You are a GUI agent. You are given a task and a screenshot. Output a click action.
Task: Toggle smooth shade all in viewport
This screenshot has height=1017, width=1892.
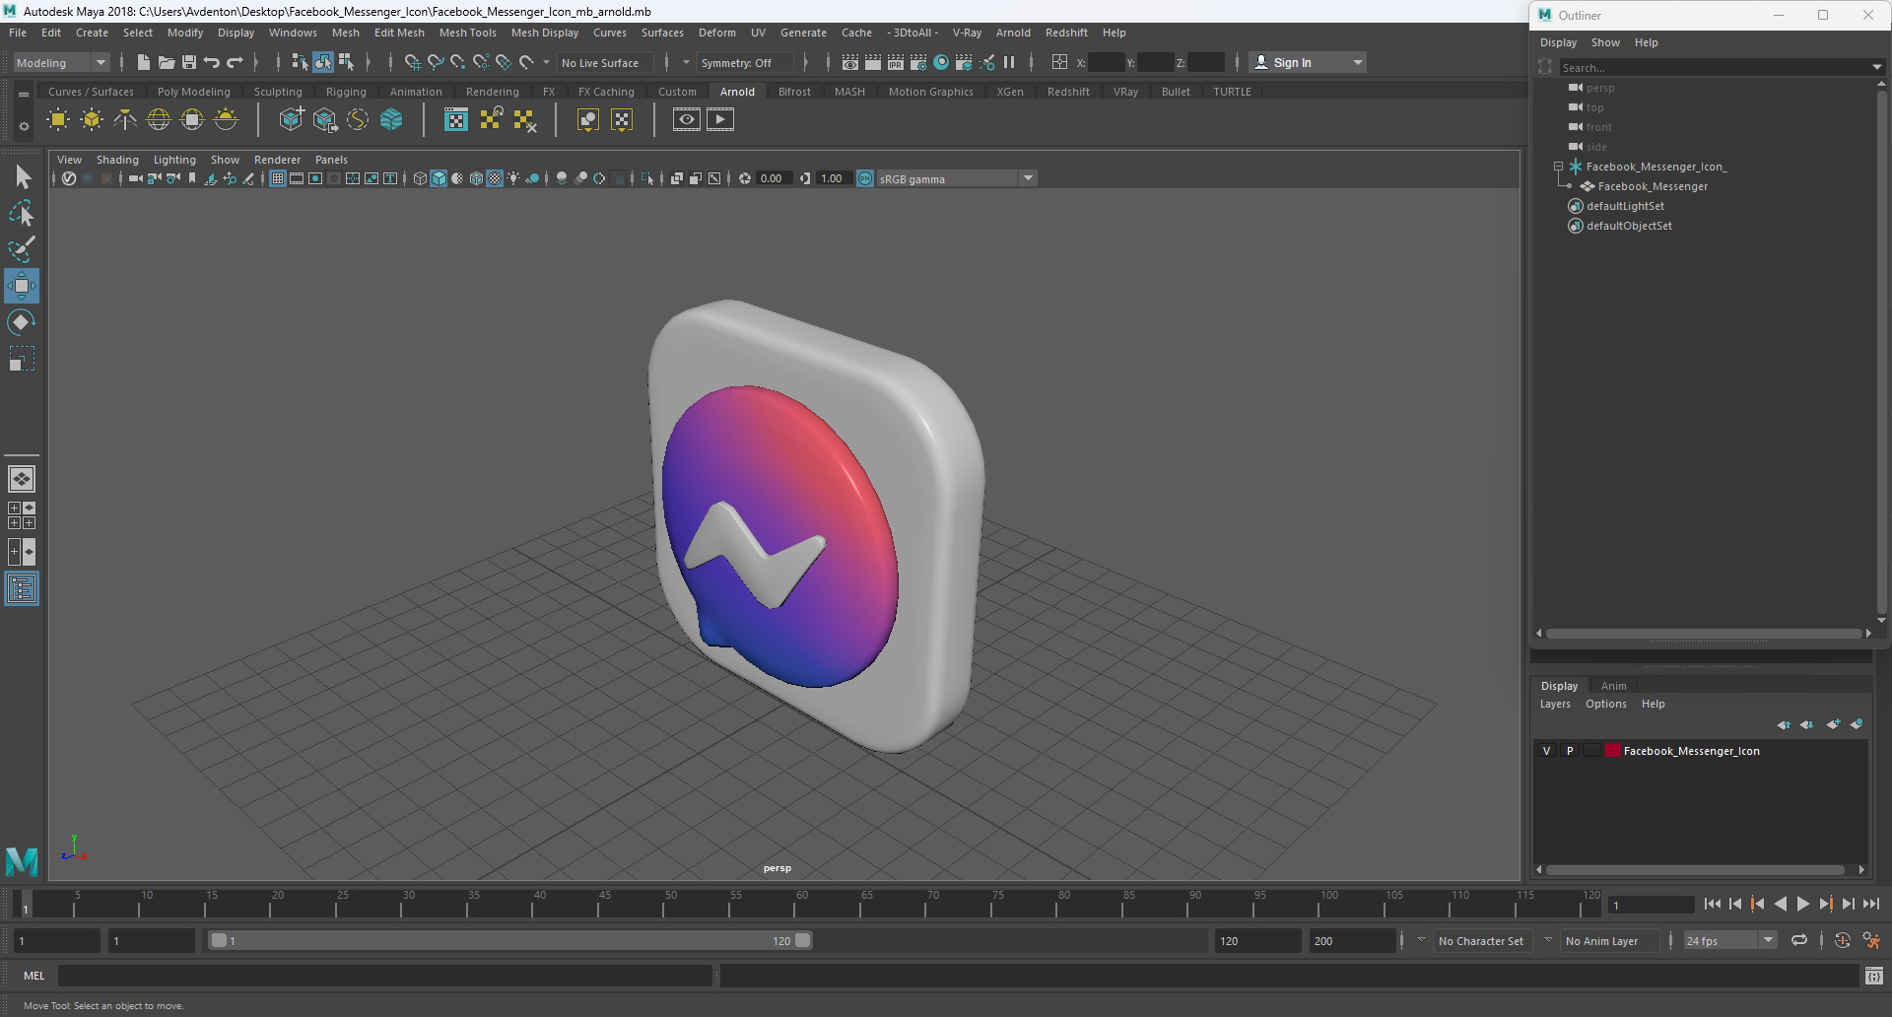point(439,178)
